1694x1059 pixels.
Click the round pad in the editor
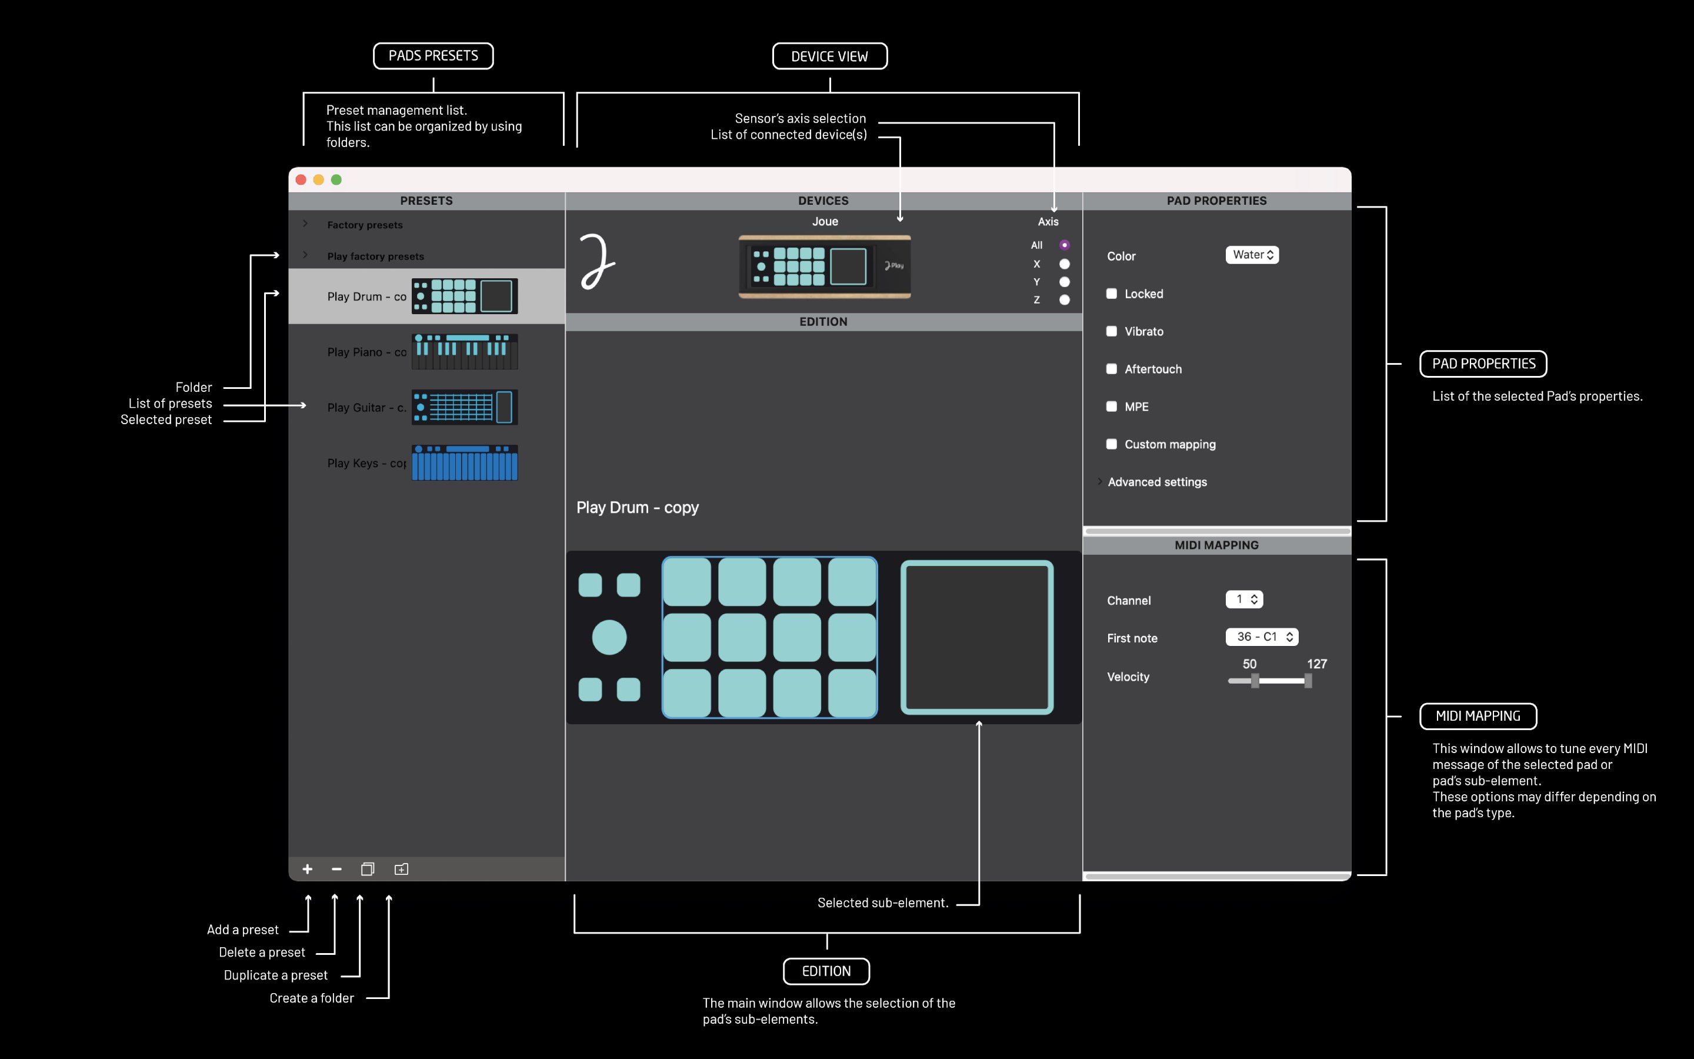[x=609, y=637]
